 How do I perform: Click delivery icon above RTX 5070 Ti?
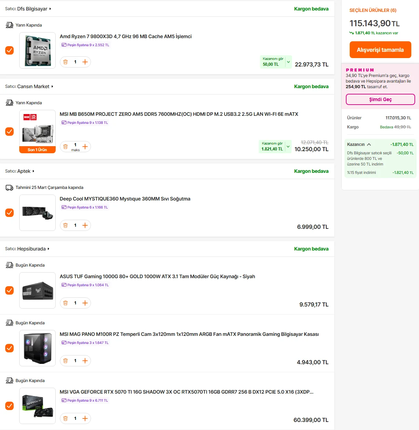[x=9, y=381]
